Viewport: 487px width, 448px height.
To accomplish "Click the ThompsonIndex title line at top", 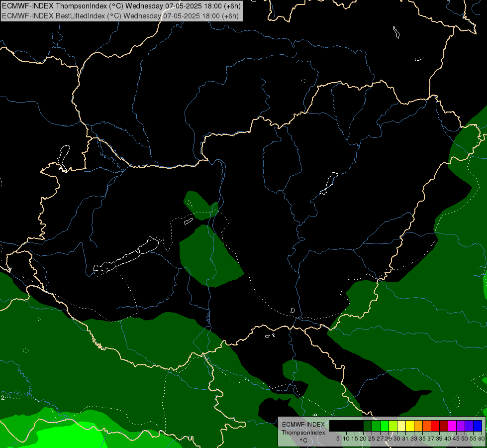I will pos(121,6).
